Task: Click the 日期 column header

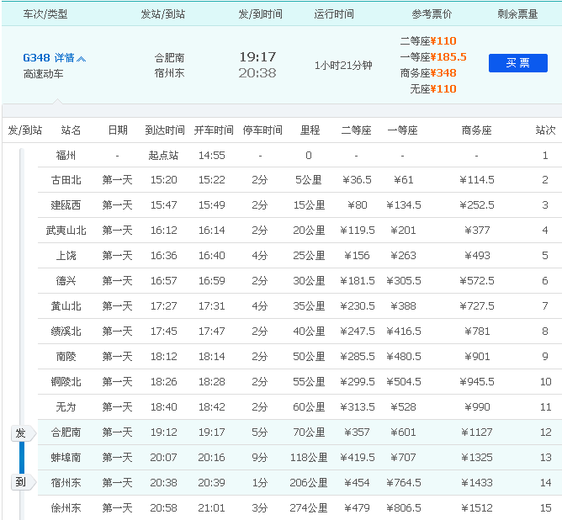Action: click(118, 130)
